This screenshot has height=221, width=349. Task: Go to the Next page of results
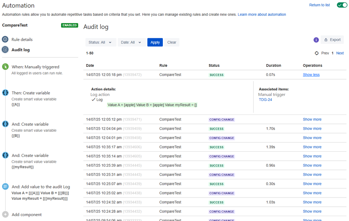point(340,53)
